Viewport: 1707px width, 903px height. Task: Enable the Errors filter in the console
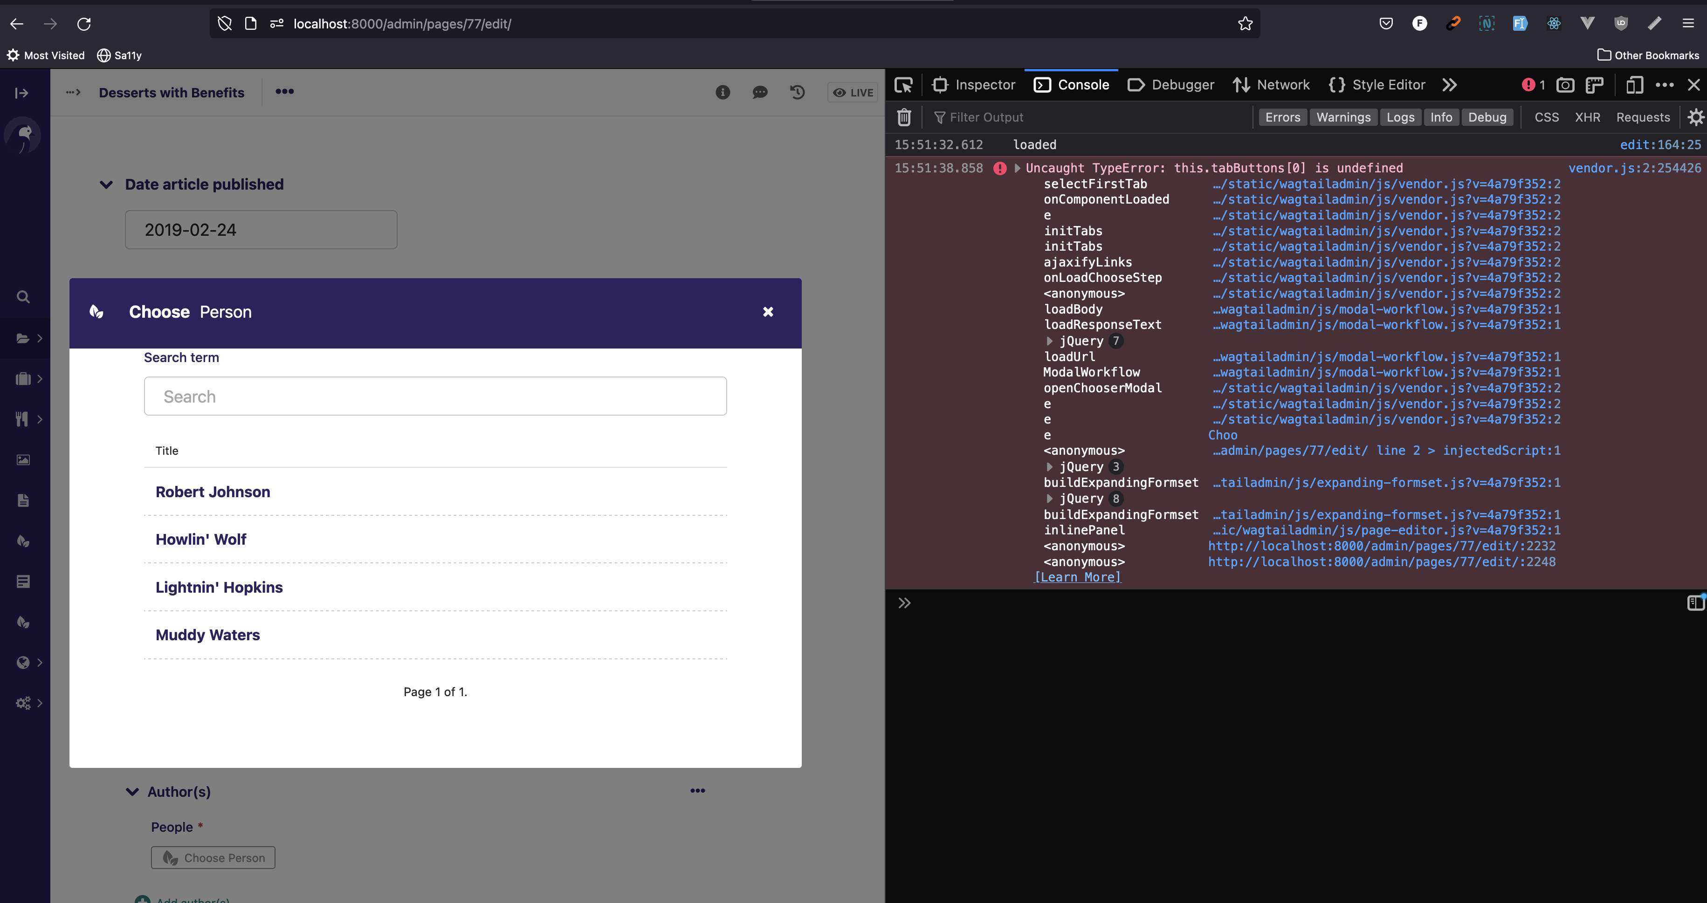pyautogui.click(x=1282, y=116)
